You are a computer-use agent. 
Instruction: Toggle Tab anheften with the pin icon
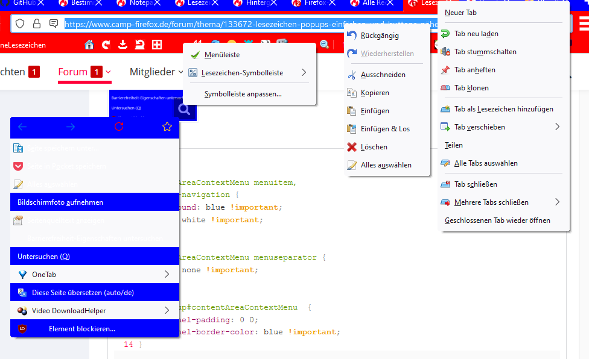[x=503, y=70]
